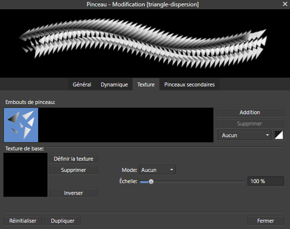Screen dimensions: 290x229
Task: Close the brush editing dialog
Action: [x=285, y=4]
